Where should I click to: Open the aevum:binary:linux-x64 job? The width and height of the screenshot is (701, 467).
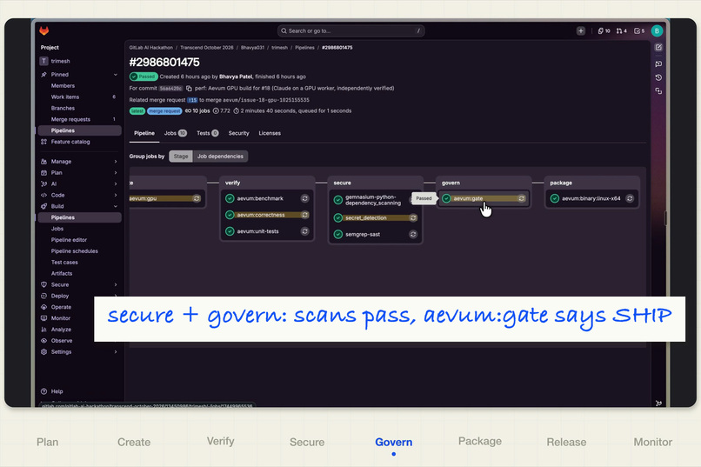pyautogui.click(x=591, y=198)
